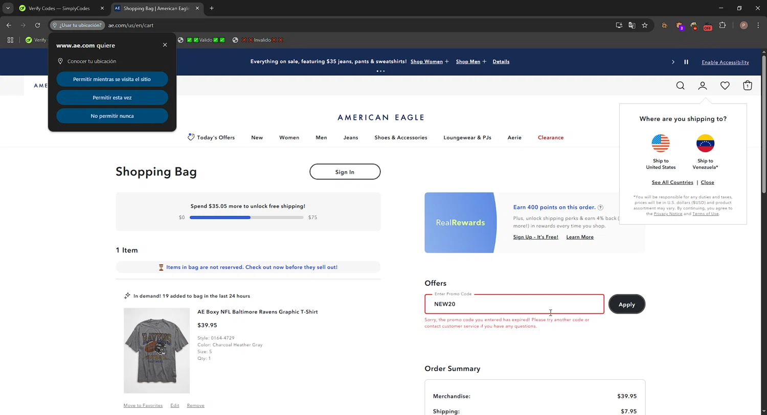The width and height of the screenshot is (767, 415).
Task: Click Move to Favorites link
Action: pos(143,405)
